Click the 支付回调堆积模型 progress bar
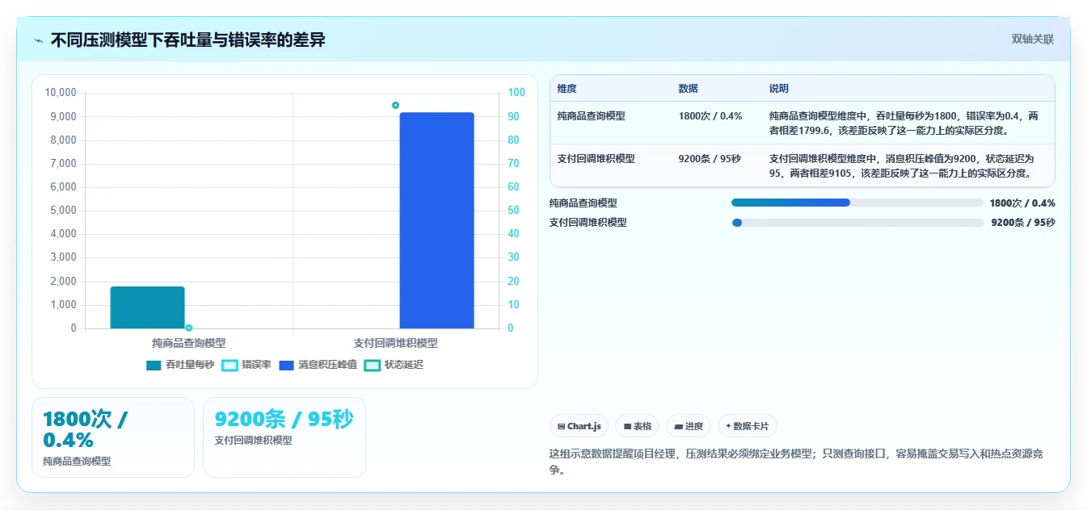This screenshot has height=510, width=1087. tap(857, 223)
